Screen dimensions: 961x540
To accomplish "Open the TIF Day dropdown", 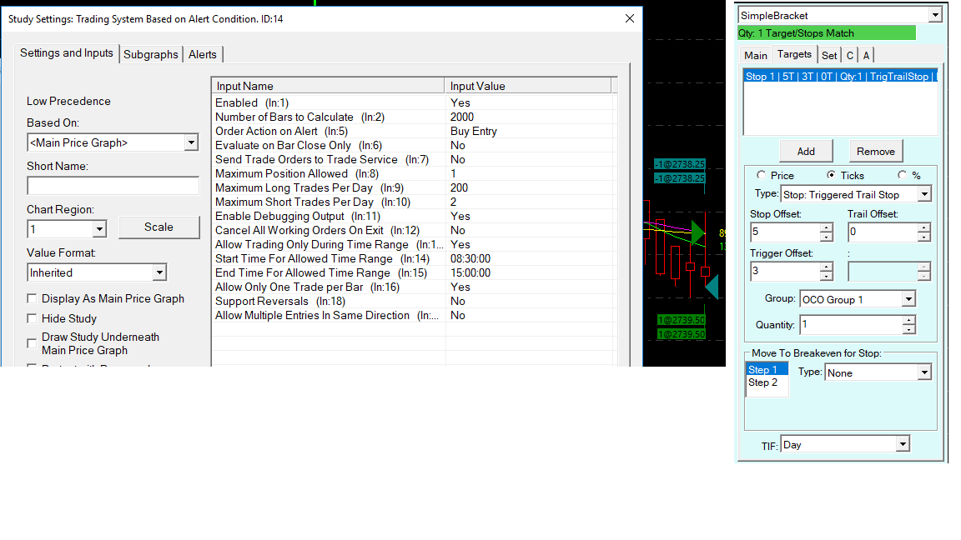I will 902,444.
